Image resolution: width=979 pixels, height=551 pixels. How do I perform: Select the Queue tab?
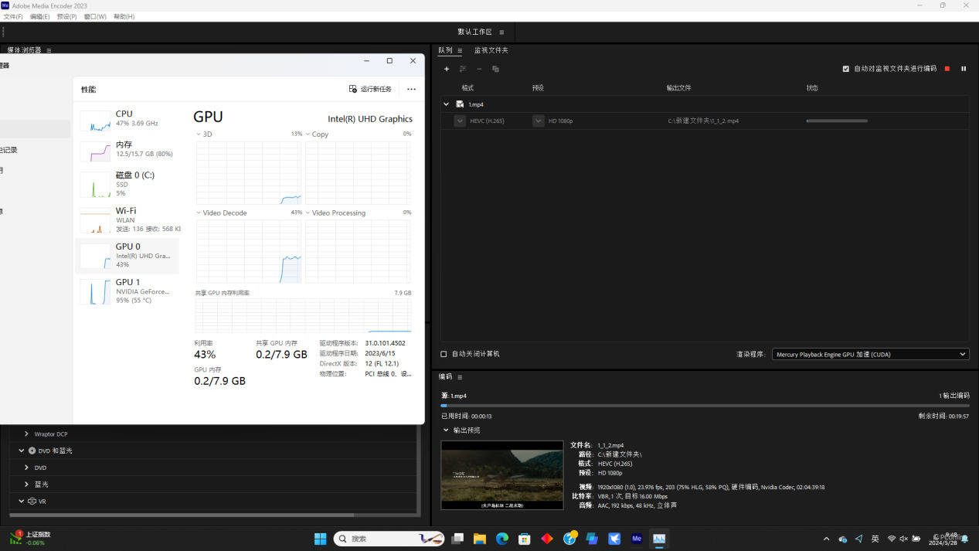coord(445,50)
